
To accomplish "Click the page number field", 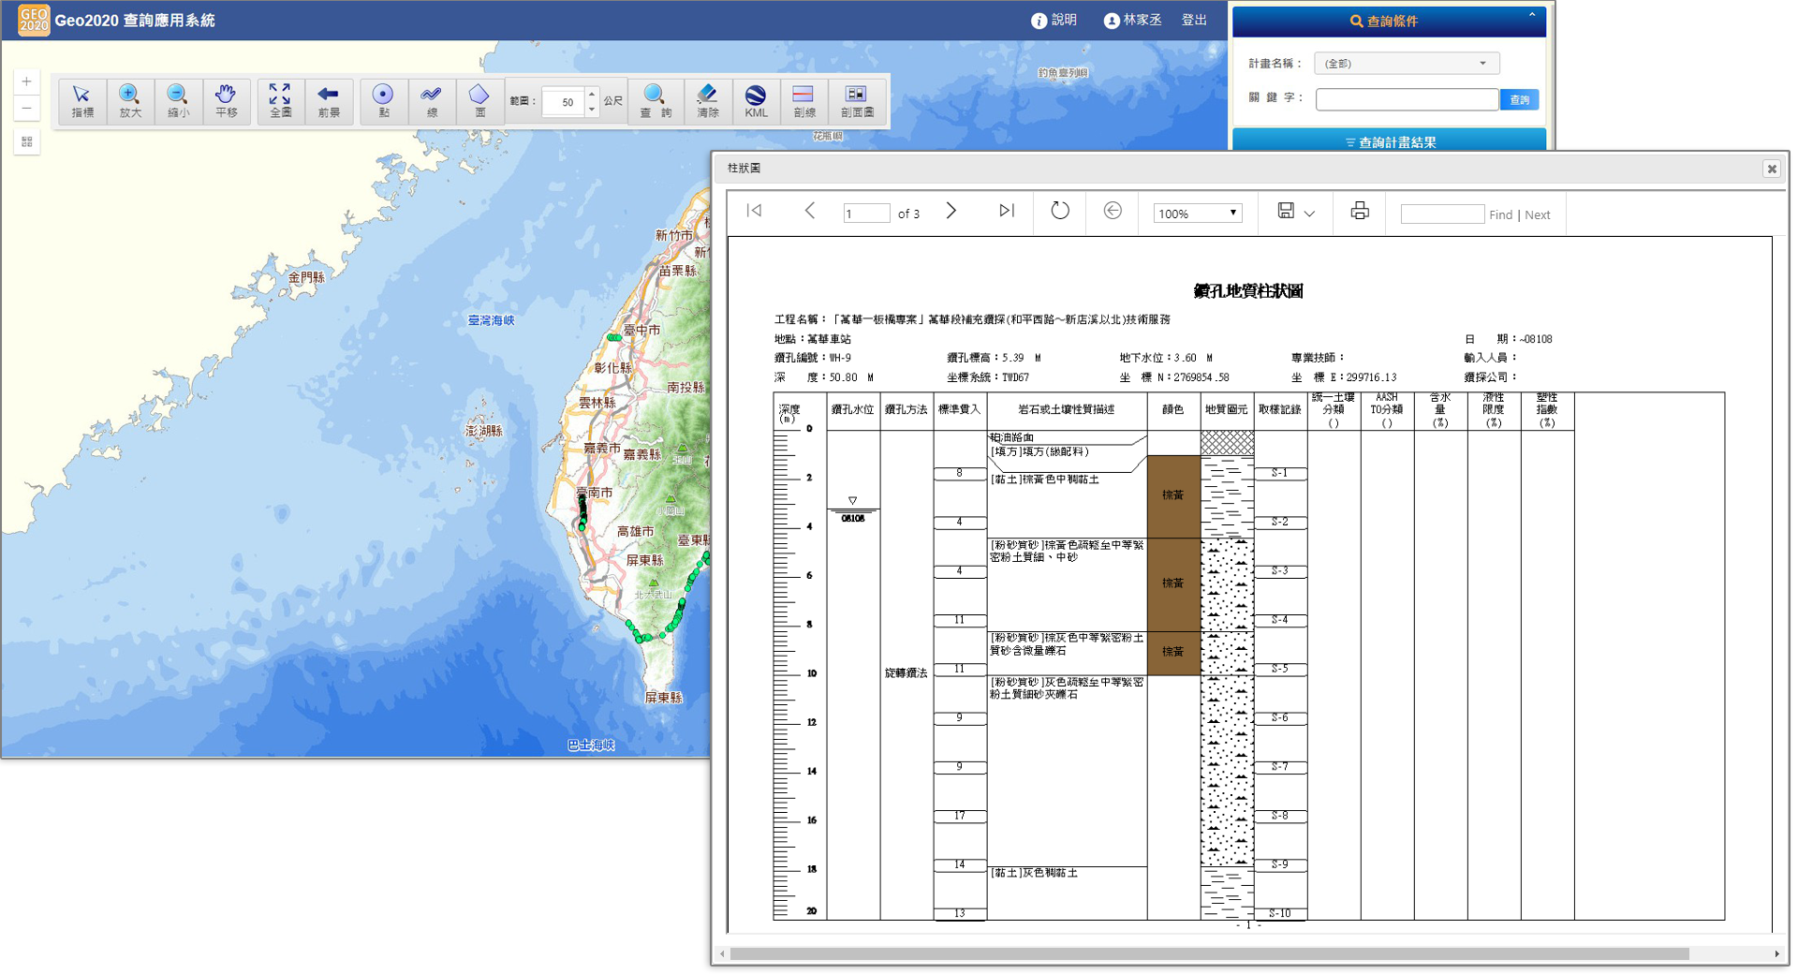I will pyautogui.click(x=866, y=214).
